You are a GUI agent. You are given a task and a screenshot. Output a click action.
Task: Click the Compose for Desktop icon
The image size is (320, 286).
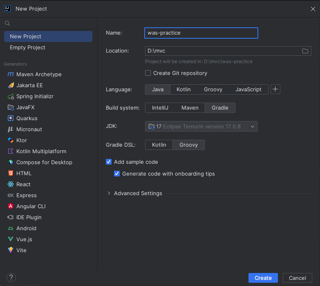click(11, 162)
